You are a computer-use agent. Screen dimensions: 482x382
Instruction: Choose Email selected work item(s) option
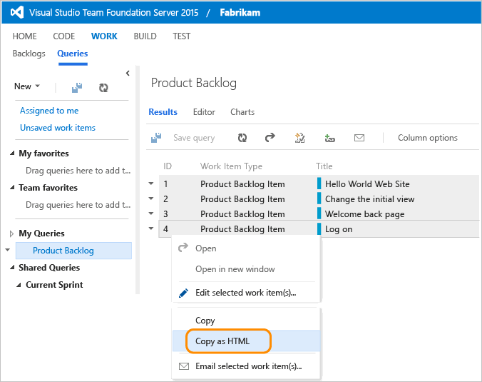[x=248, y=366]
